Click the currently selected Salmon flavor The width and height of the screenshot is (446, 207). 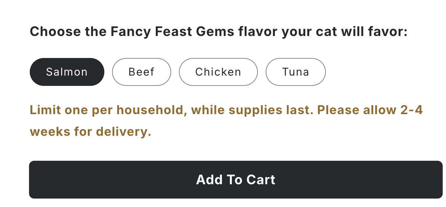point(67,72)
